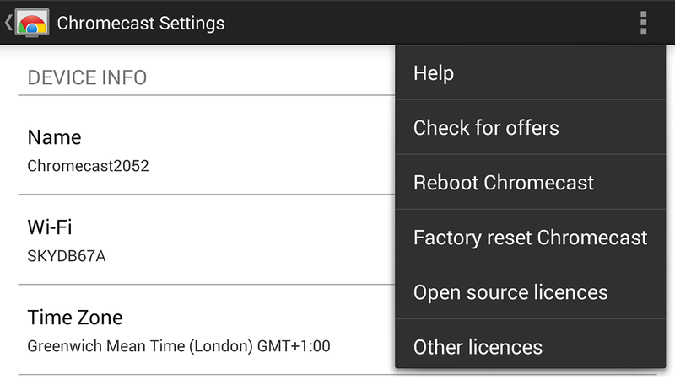Tap the DEVICE INFO header
The height and width of the screenshot is (379, 675).
[87, 77]
